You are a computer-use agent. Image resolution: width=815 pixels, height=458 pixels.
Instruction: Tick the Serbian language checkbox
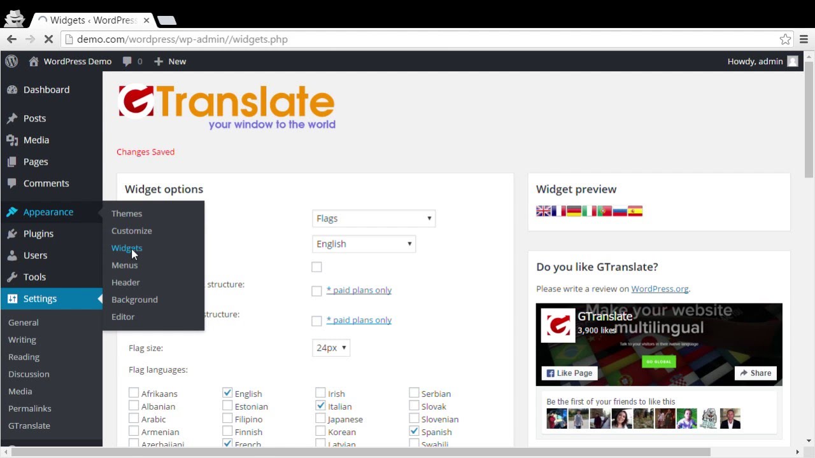415,393
